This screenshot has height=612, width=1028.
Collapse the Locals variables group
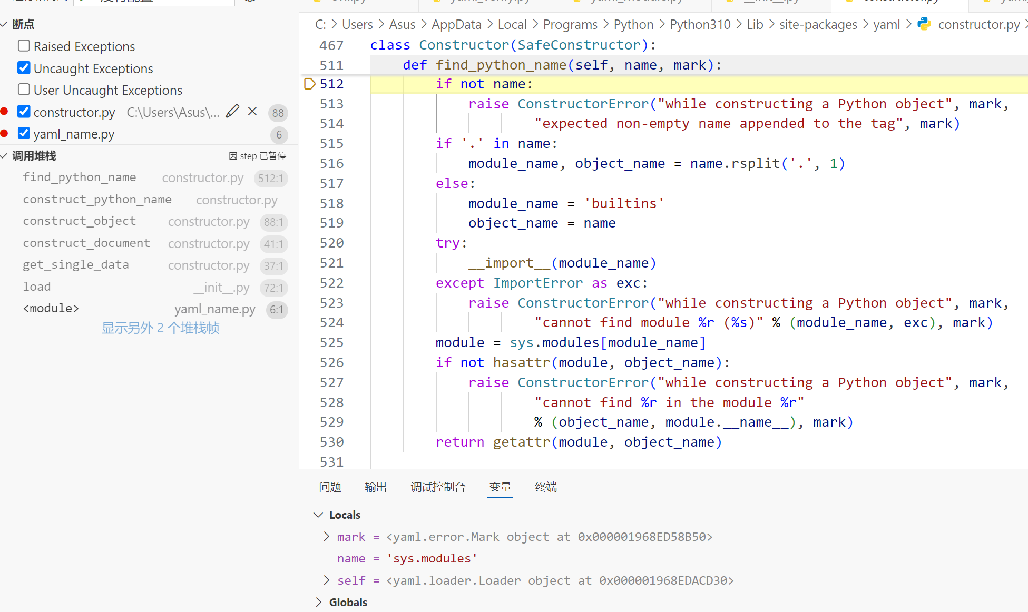tap(318, 515)
